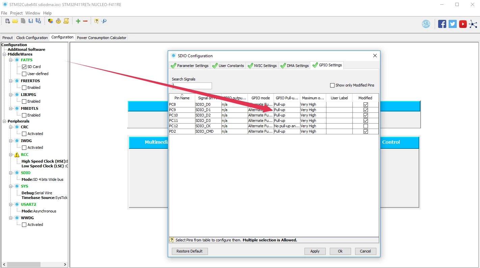480x268 pixels.
Task: Click the red minus toolbar icon
Action: click(85, 21)
